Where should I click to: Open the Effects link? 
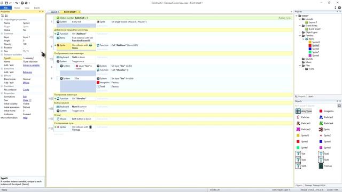click(x=26, y=83)
